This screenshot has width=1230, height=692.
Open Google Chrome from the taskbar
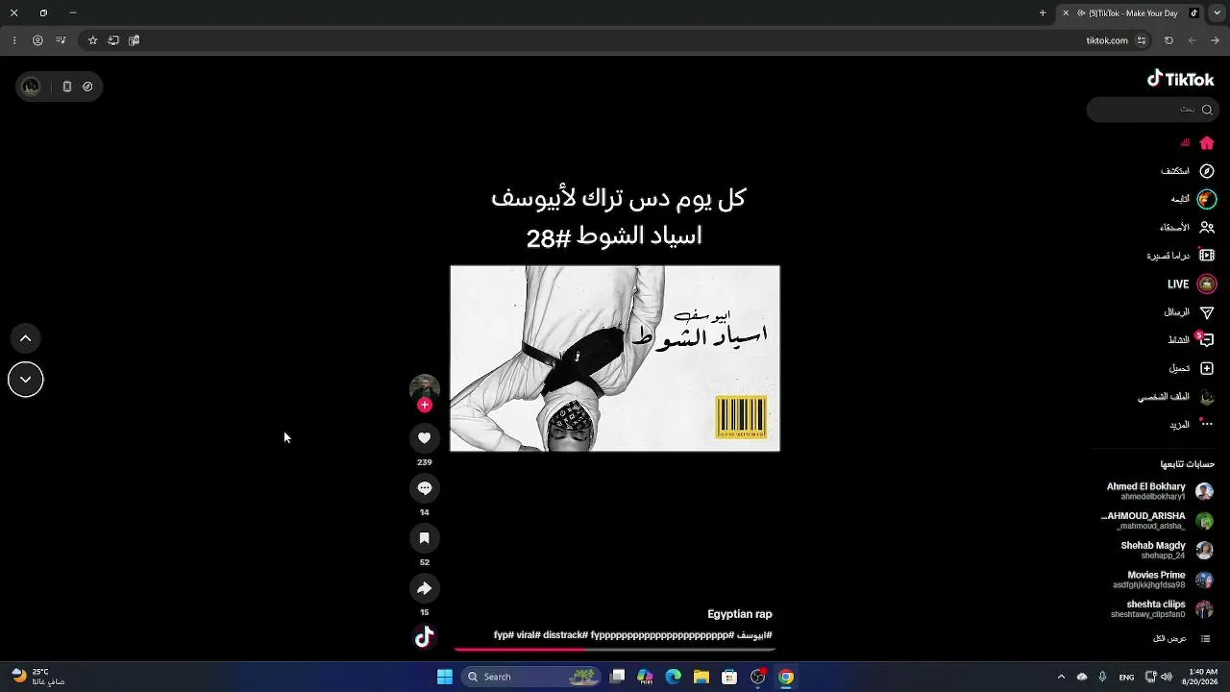pos(786,677)
